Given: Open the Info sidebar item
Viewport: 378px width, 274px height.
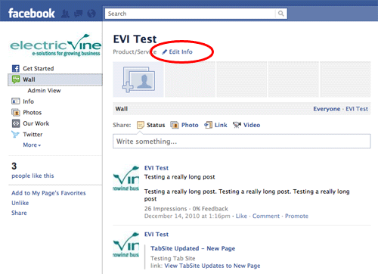Looking at the screenshot, I should [x=28, y=101].
